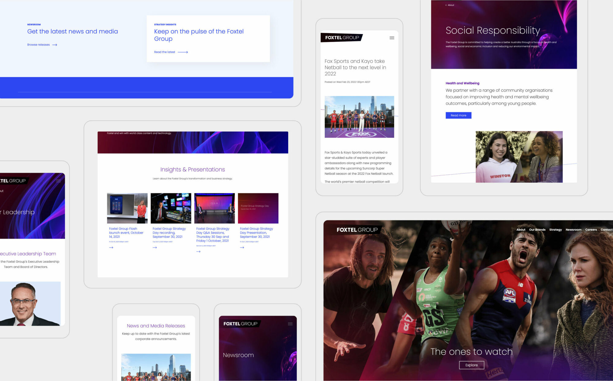613x381 pixels.
Task: Click Read more under Health and Wellbeing
Action: tap(458, 115)
